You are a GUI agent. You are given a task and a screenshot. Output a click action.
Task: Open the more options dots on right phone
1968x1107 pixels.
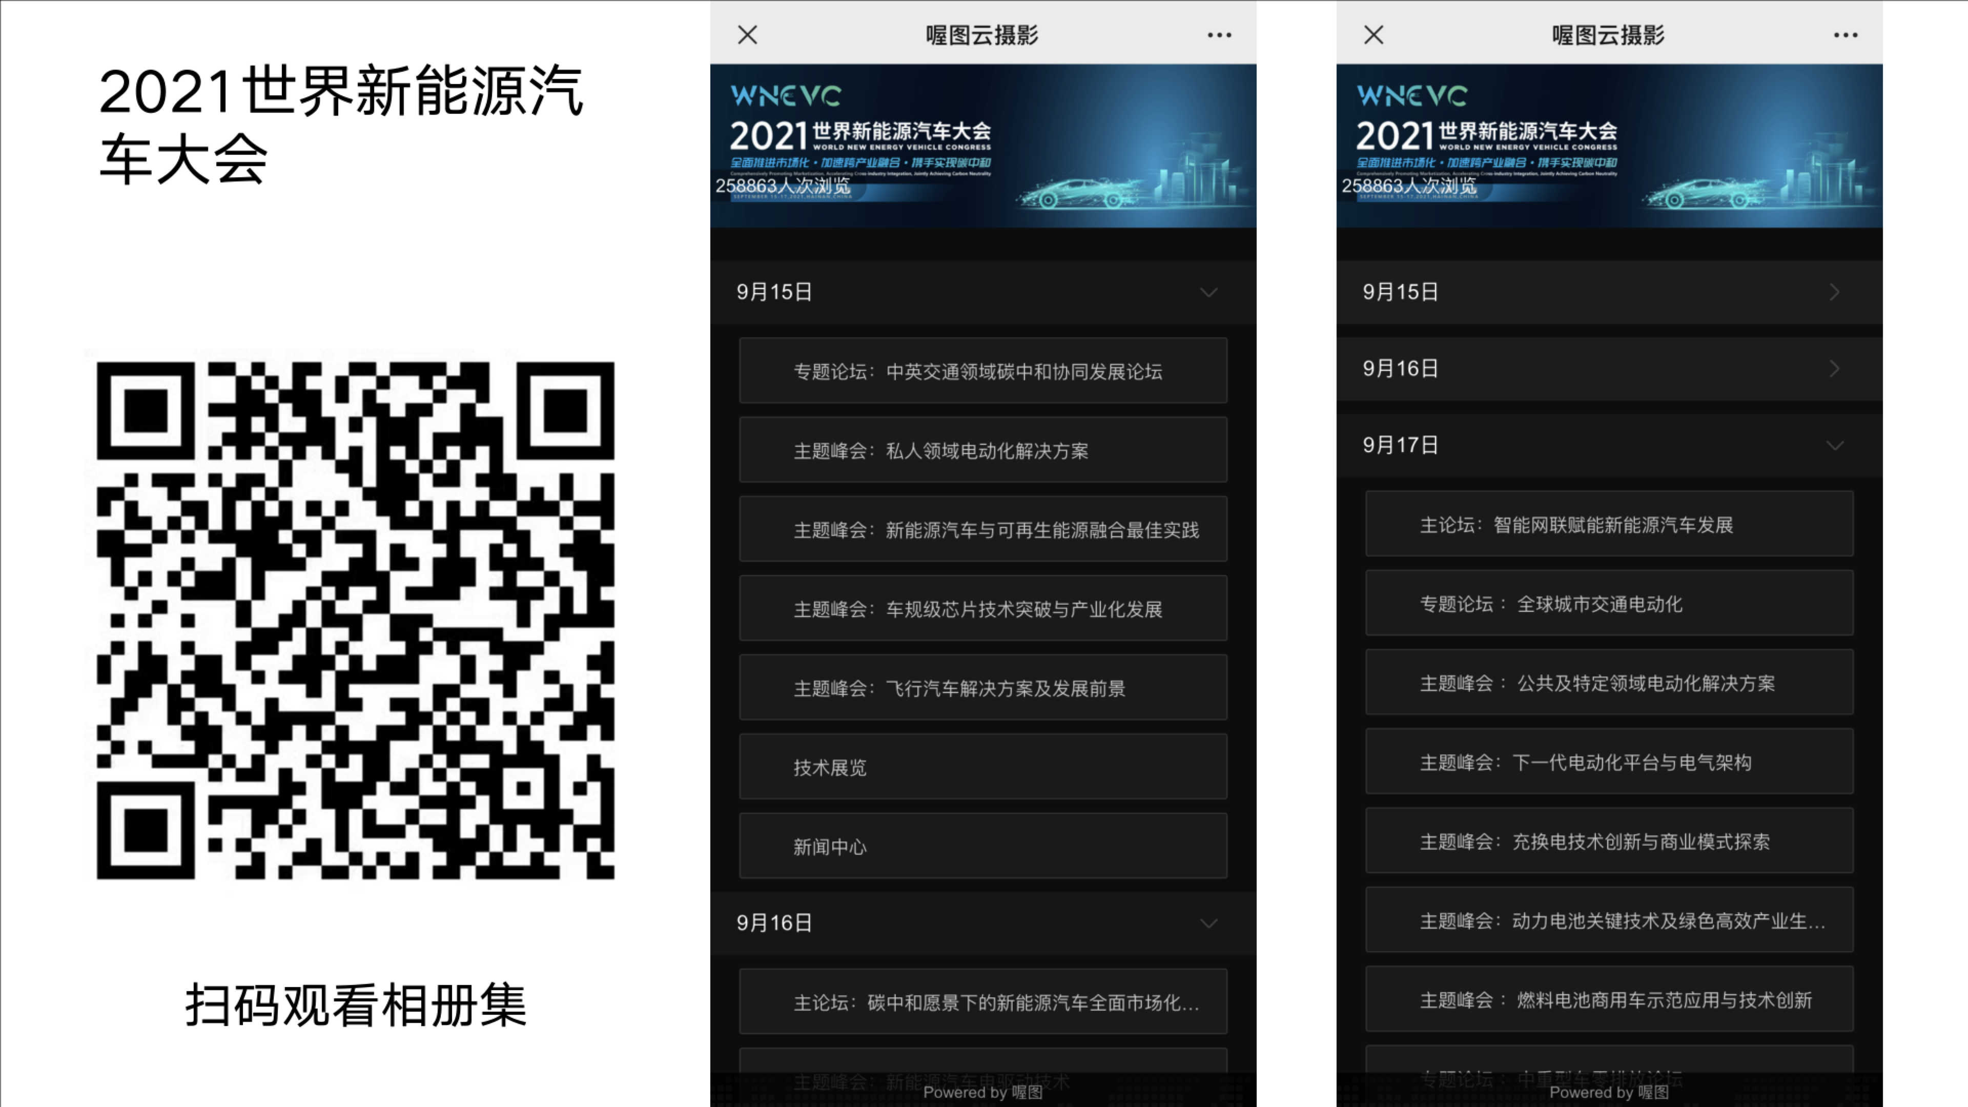(x=1846, y=35)
